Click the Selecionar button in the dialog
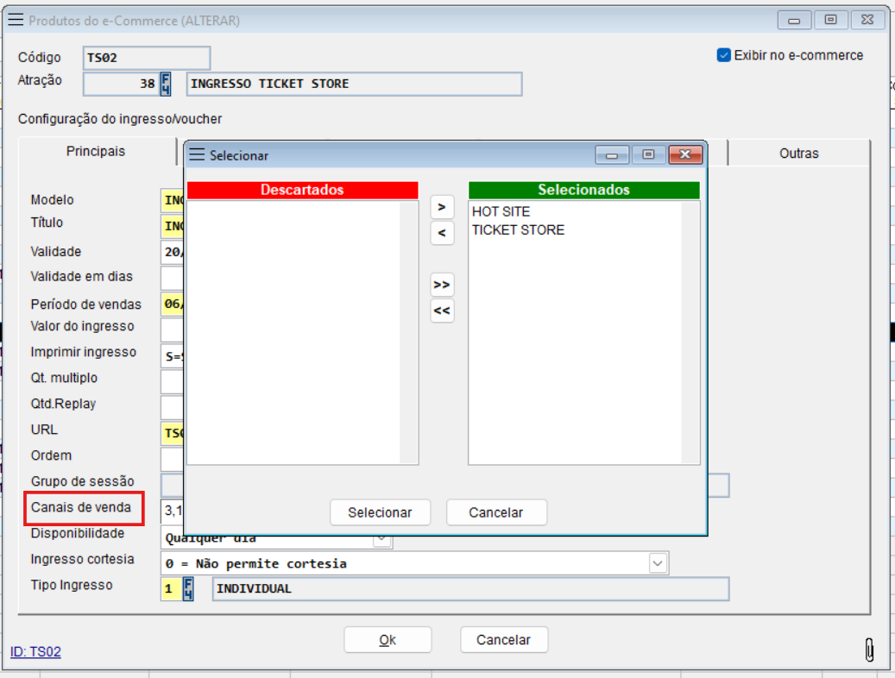This screenshot has height=678, width=895. point(380,512)
